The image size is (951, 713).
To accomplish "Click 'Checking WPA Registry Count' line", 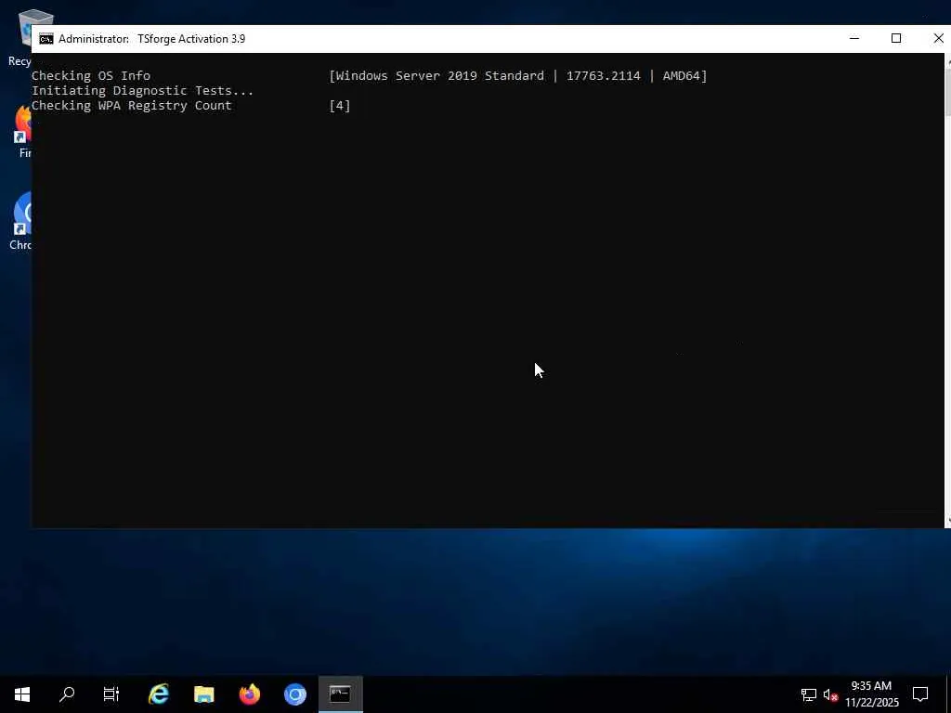I will point(132,106).
